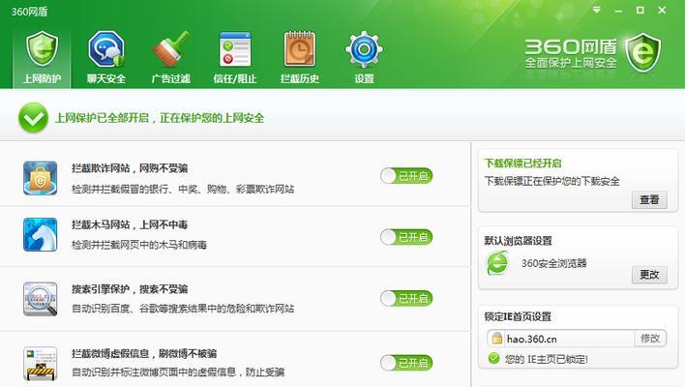
Task: Minimize the 360网盾 window
Action: coord(618,10)
